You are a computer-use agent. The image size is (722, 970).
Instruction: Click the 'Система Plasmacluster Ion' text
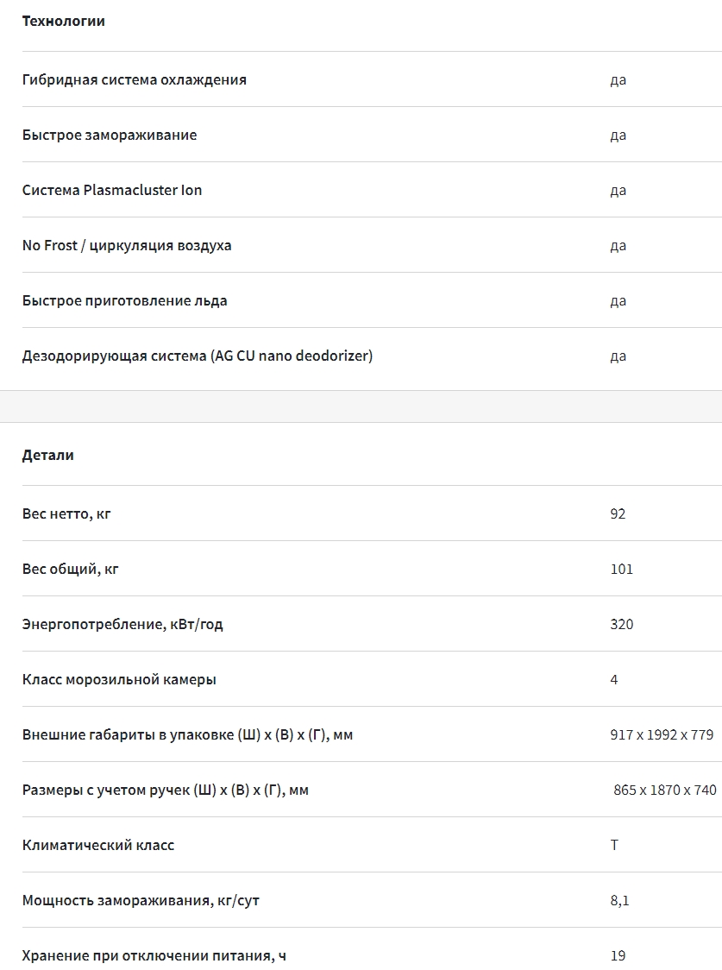111,190
